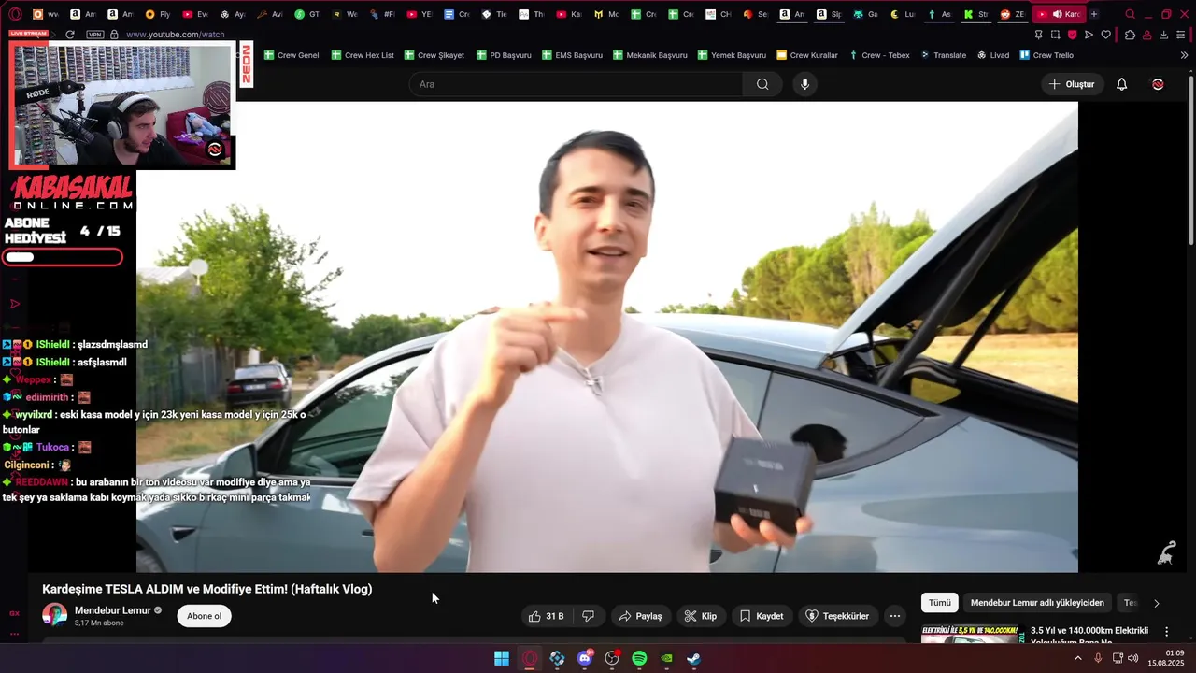The image size is (1196, 673).
Task: Switch to the YE browser tab
Action: 420,14
